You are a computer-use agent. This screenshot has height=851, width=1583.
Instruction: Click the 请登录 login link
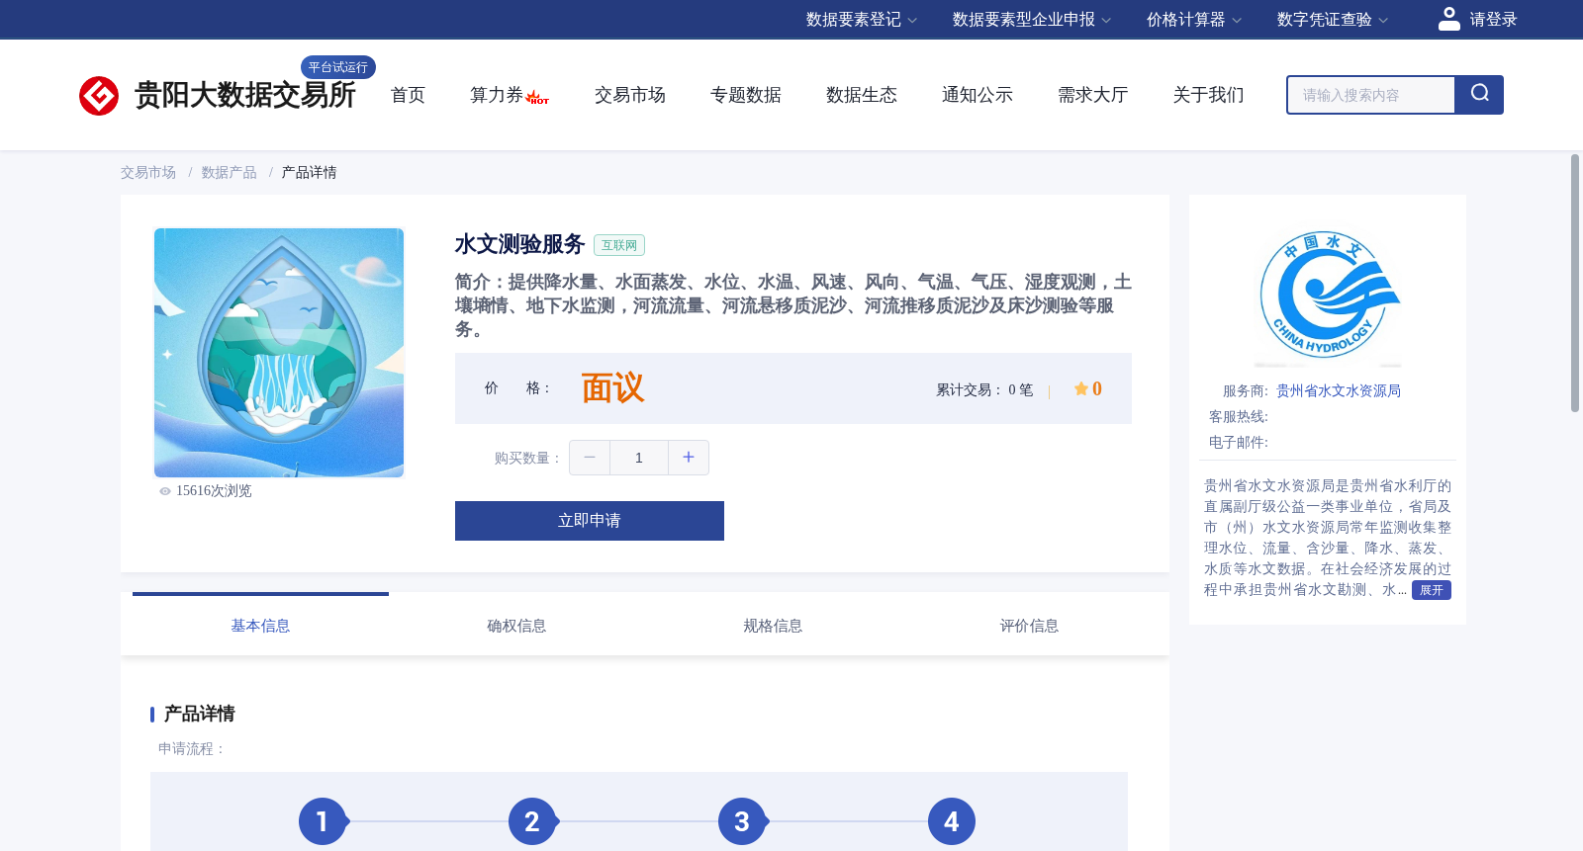[1493, 20]
